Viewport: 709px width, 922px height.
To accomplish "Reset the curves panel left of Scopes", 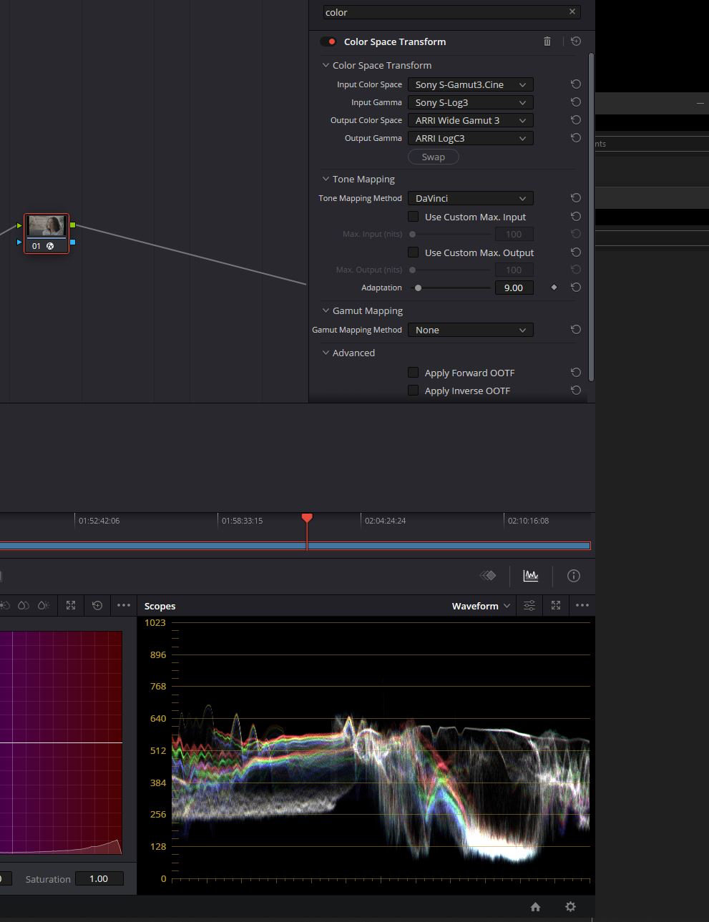I will (97, 606).
